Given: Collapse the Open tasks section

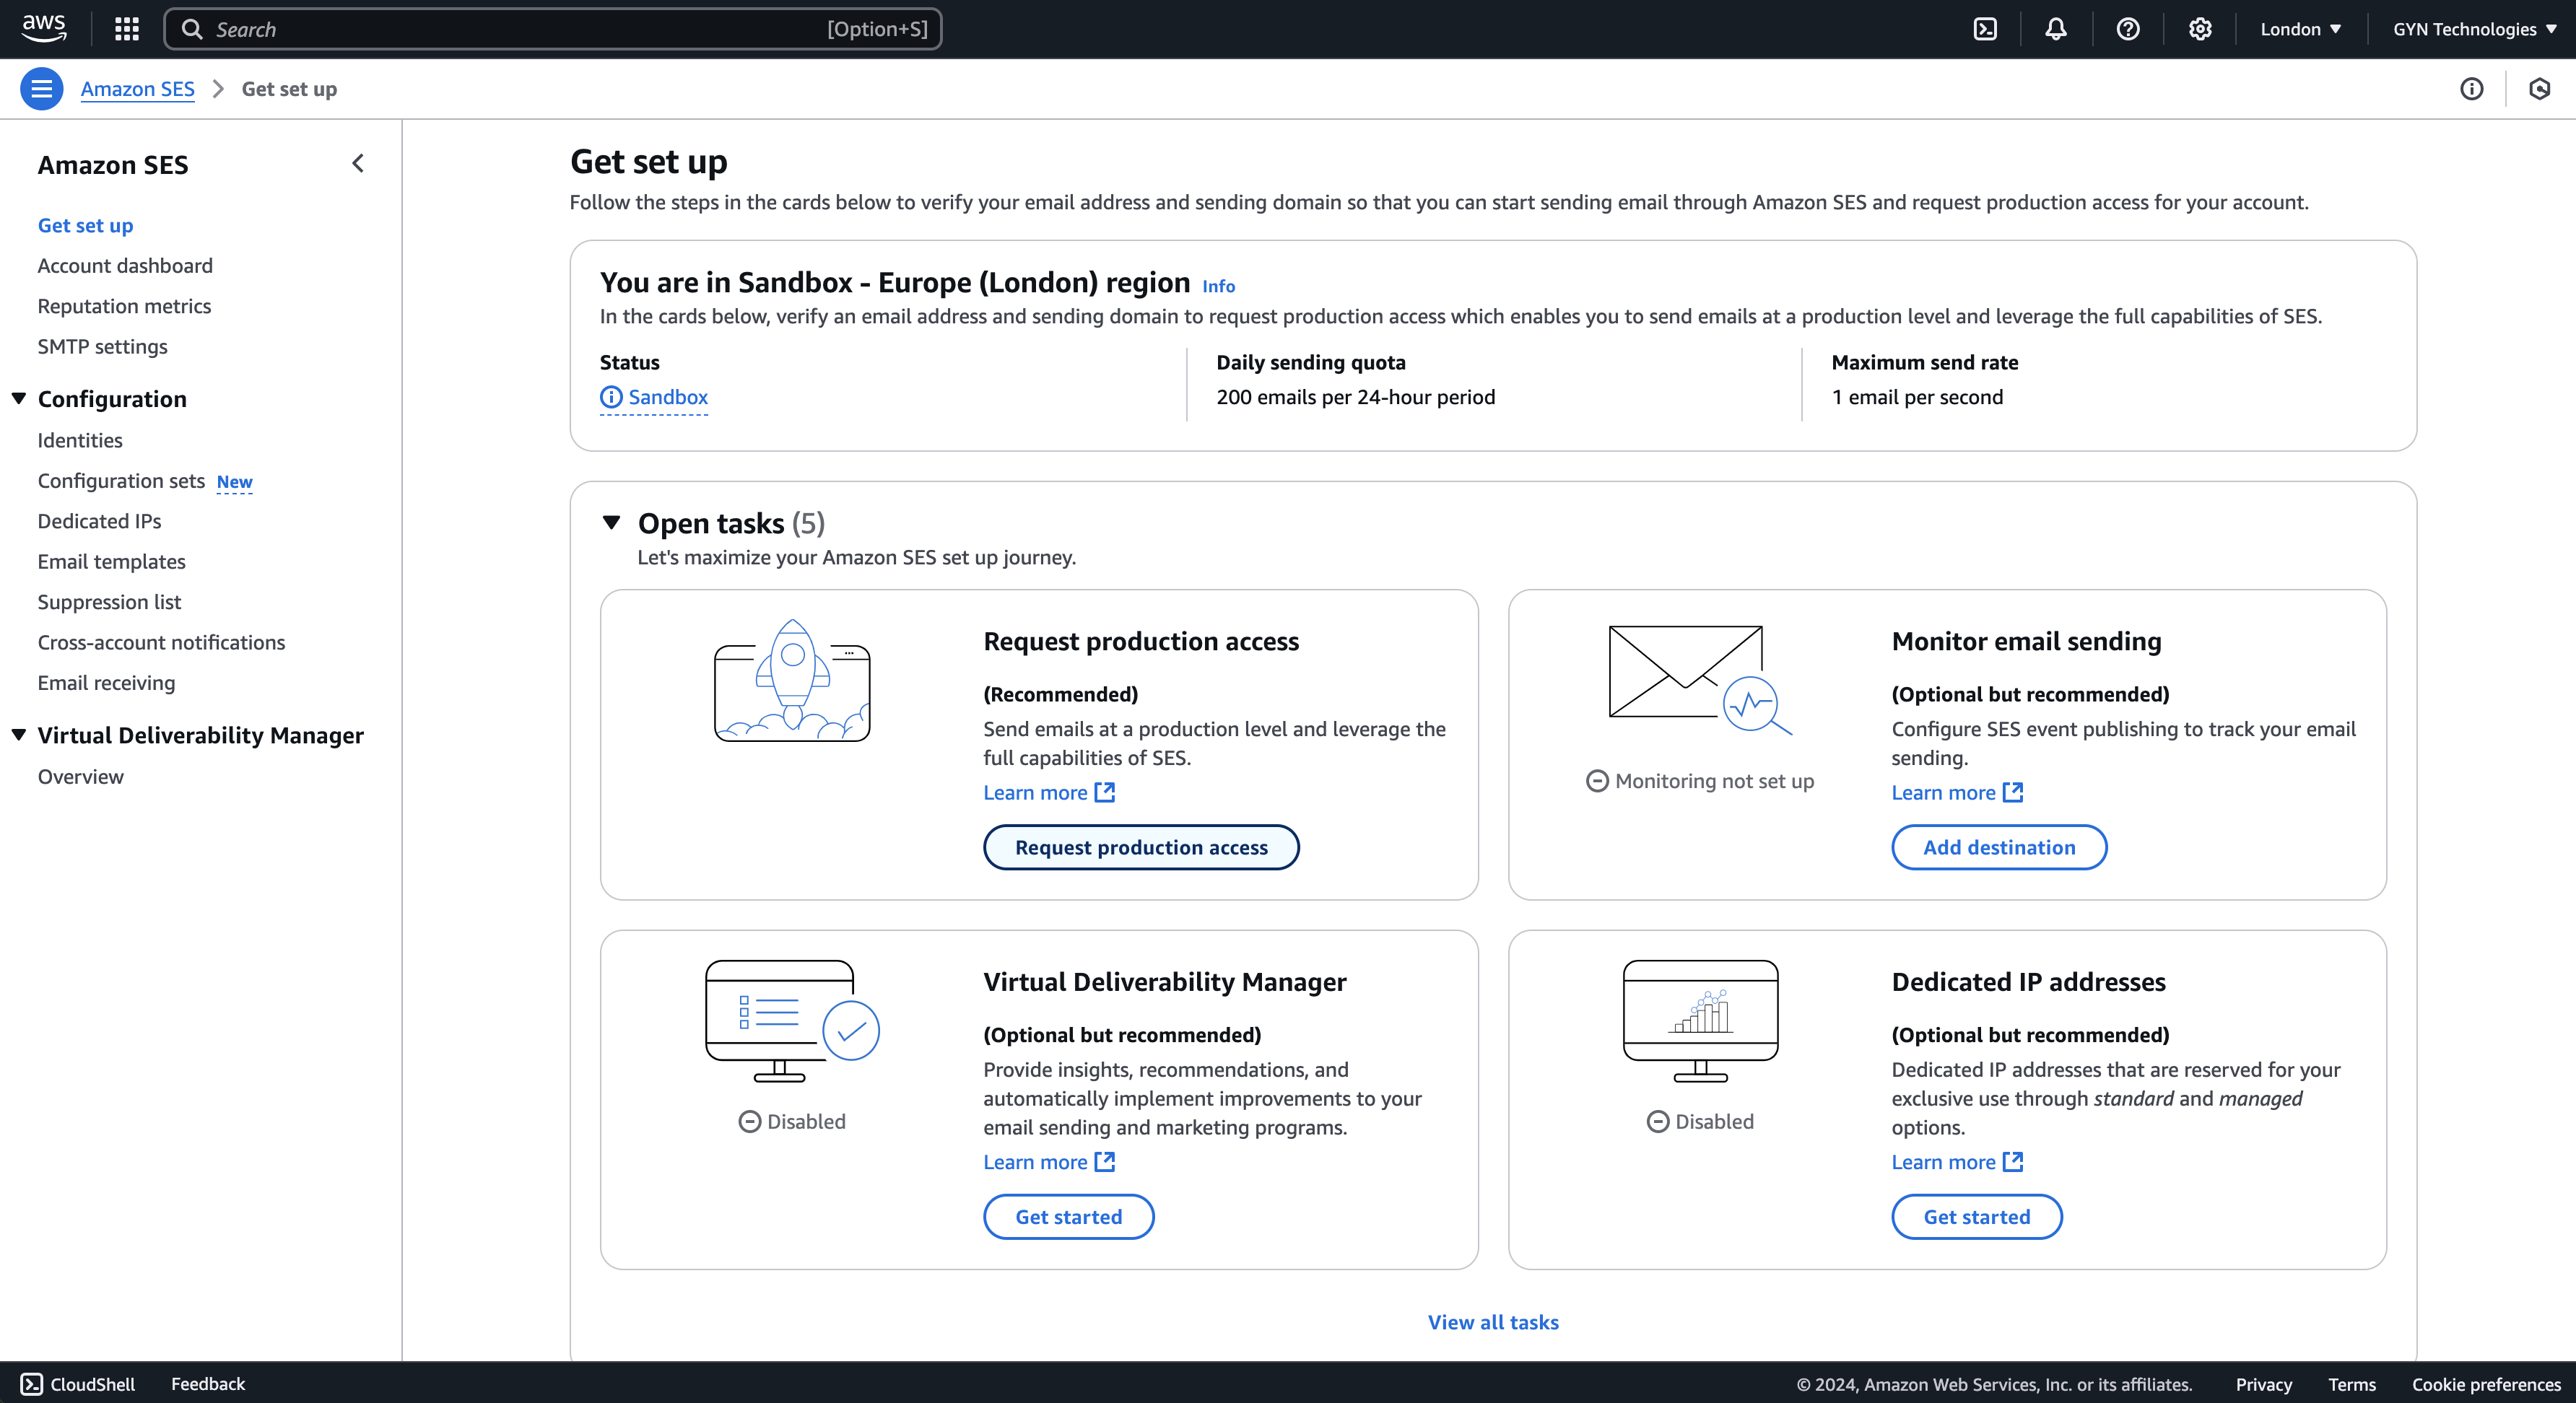Looking at the screenshot, I should [612, 523].
